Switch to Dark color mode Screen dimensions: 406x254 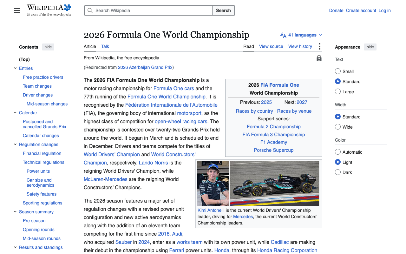coord(338,172)
